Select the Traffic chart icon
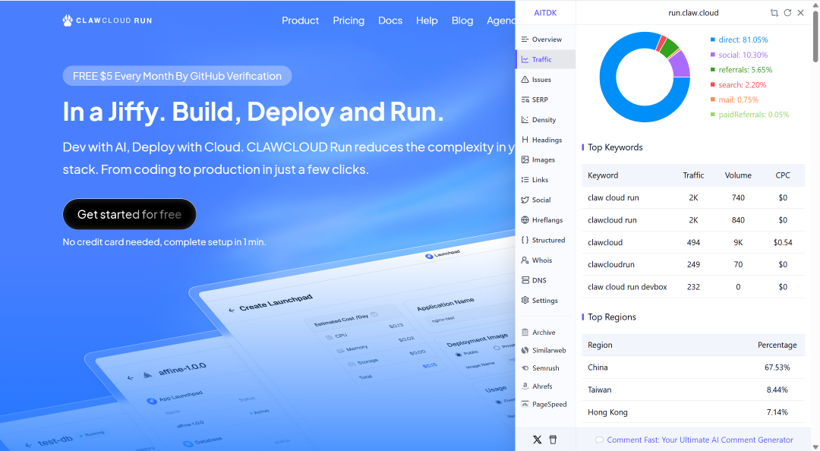 pyautogui.click(x=525, y=60)
